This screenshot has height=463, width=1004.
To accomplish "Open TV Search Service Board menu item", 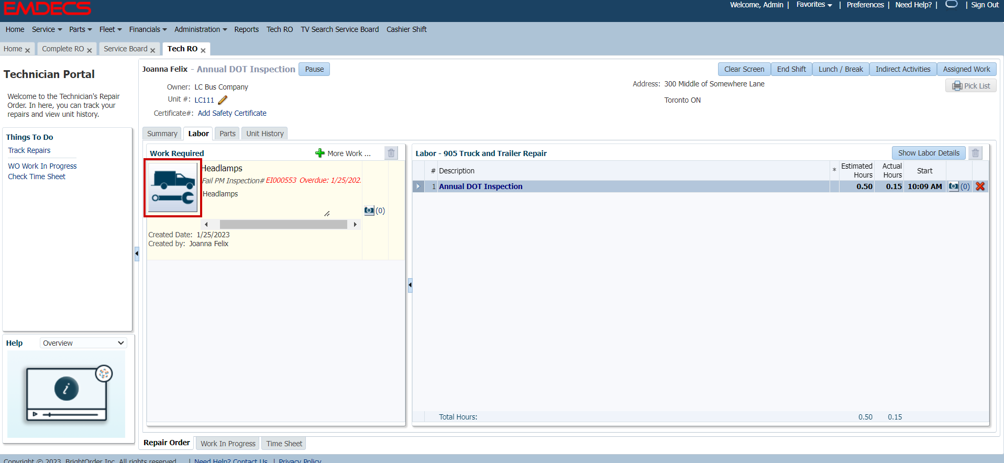I will pyautogui.click(x=339, y=29).
